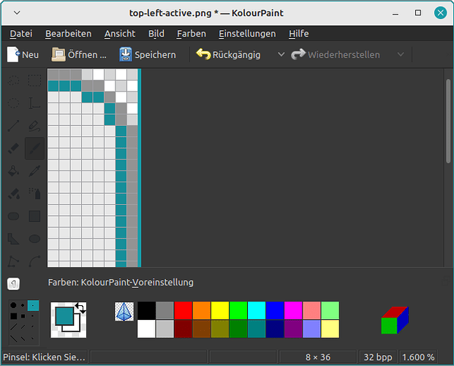Open the Datei menu
454x366 pixels.
(x=21, y=34)
